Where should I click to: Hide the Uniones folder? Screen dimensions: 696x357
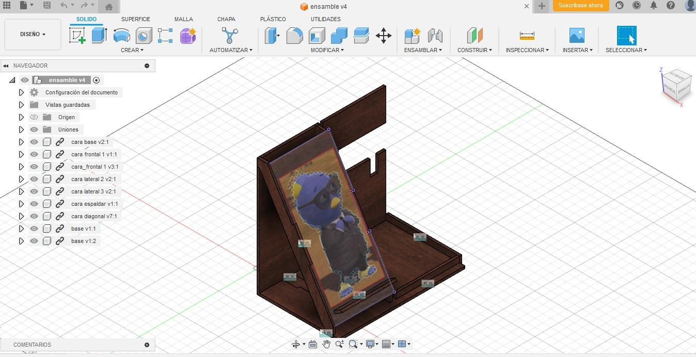coord(34,129)
